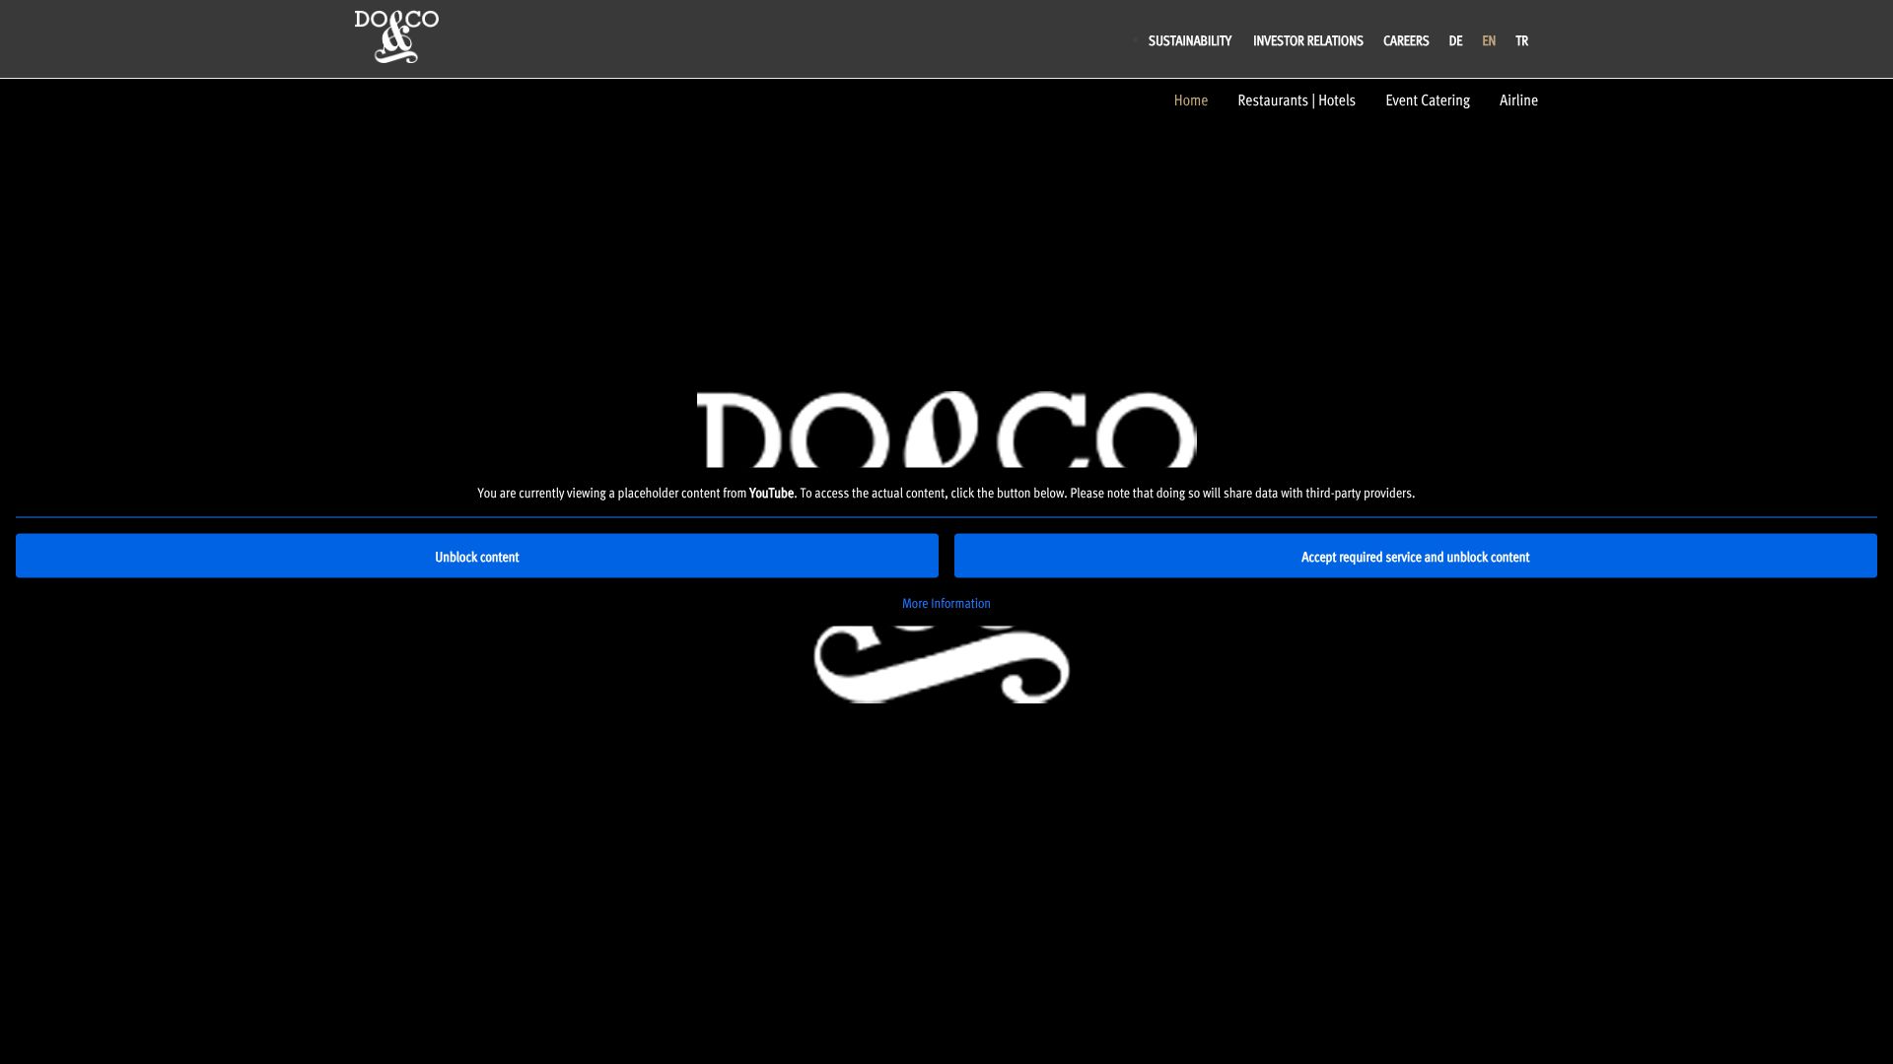This screenshot has height=1064, width=1893.
Task: Open the More Information link
Action: coord(946,604)
